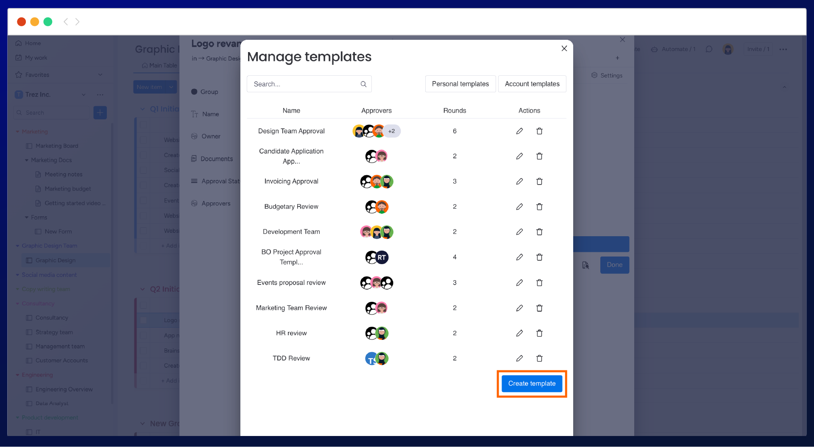Switch to the Account templates tab
814x447 pixels.
point(532,84)
